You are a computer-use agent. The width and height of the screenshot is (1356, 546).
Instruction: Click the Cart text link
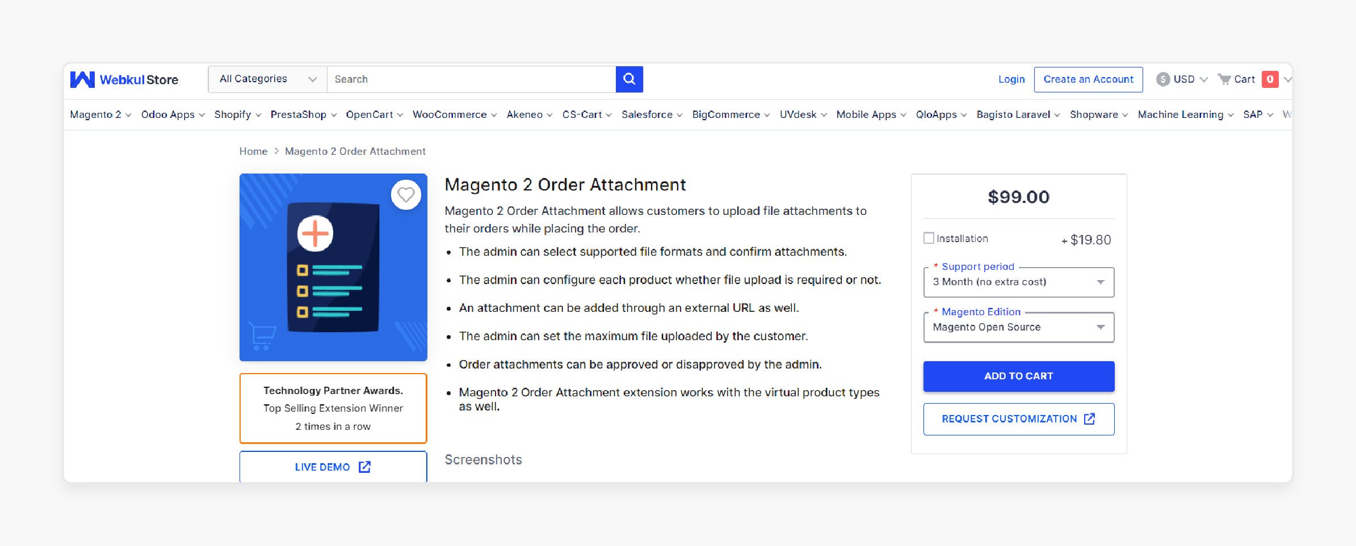click(1244, 79)
